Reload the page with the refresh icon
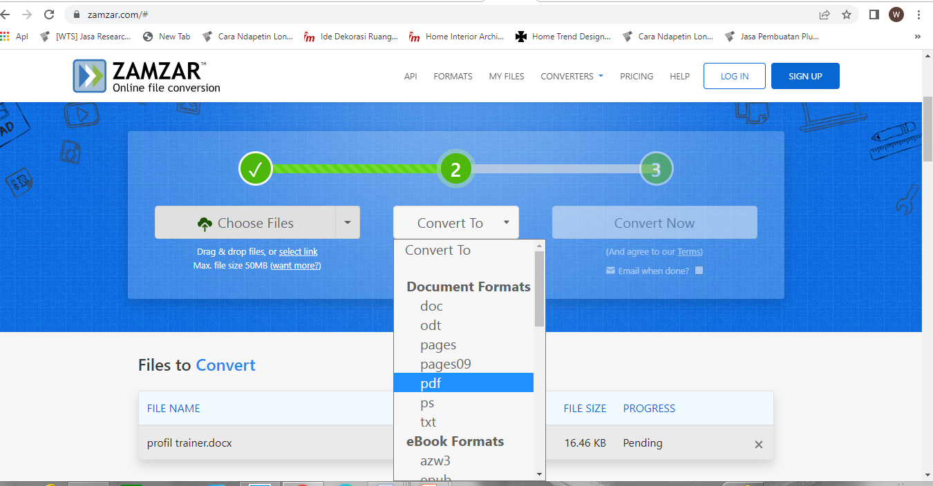 point(49,14)
